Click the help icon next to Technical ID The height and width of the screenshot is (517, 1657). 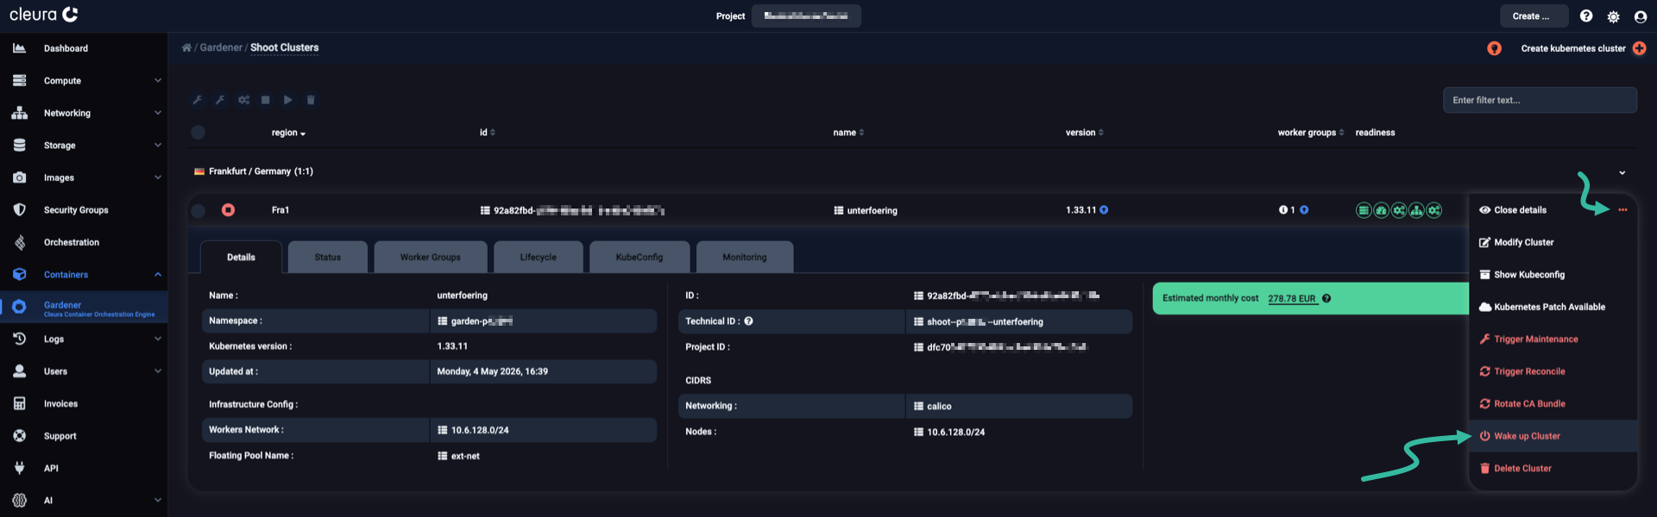748,321
